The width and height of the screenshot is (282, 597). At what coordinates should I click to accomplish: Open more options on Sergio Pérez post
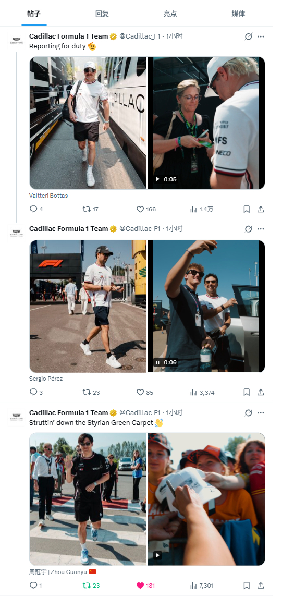coord(261,229)
